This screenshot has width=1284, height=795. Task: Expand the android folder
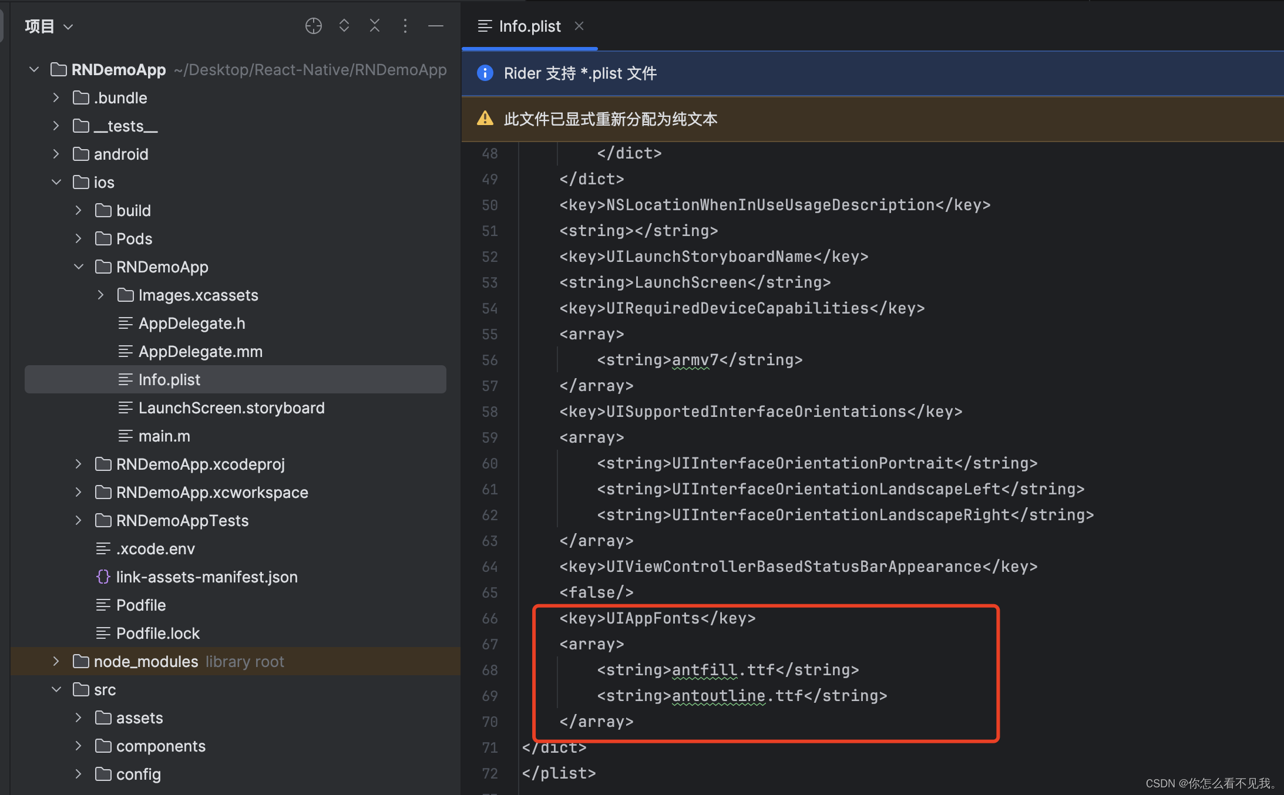point(56,154)
